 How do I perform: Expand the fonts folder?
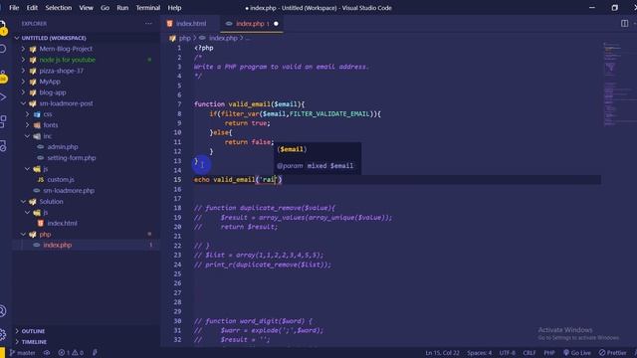(x=51, y=125)
